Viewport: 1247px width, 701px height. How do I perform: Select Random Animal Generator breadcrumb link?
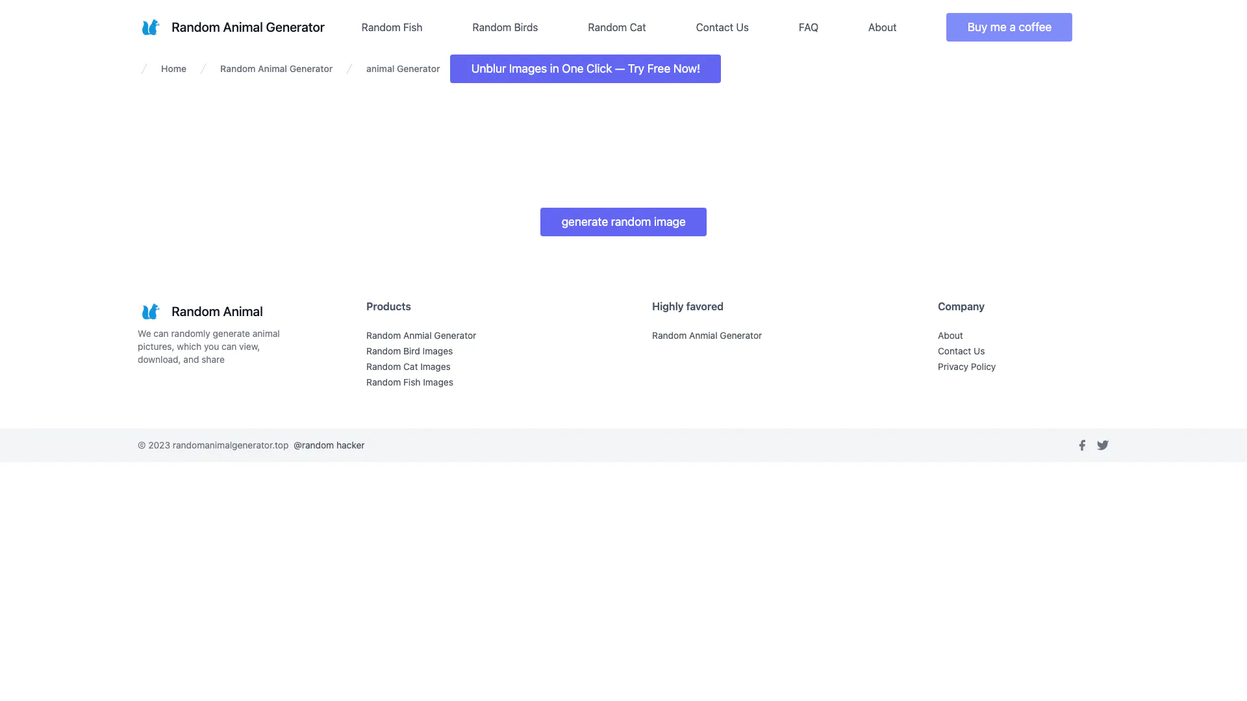click(276, 69)
